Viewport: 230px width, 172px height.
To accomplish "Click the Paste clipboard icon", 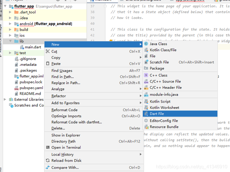I will click(48, 63).
